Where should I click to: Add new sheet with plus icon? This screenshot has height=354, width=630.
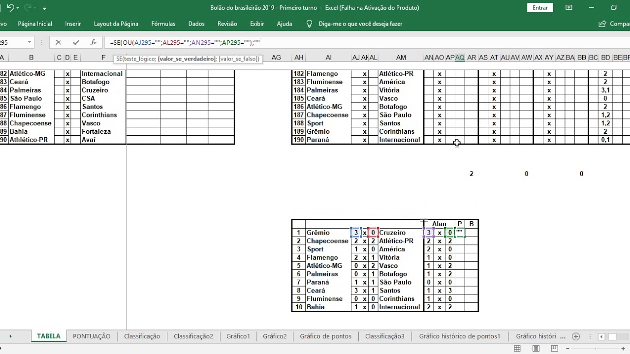[x=575, y=336]
